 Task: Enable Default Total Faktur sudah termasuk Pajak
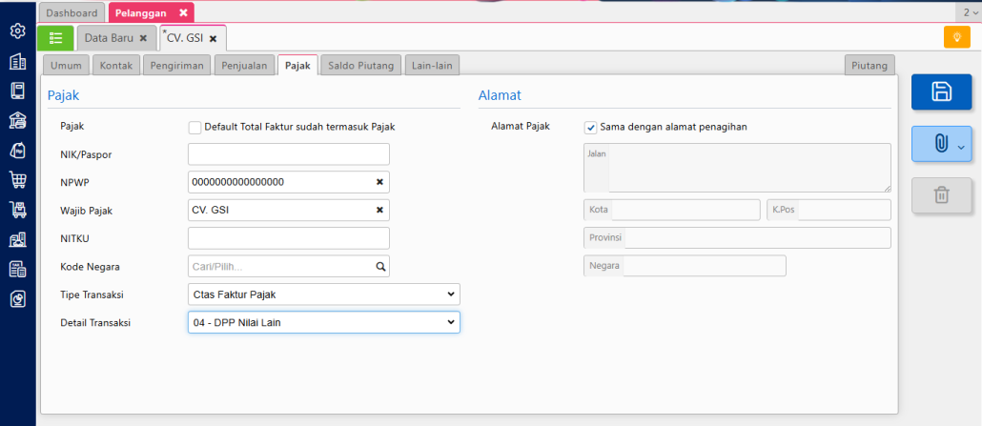195,127
